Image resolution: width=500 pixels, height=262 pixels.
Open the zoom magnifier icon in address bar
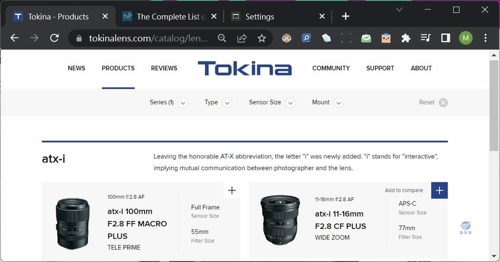coord(222,38)
